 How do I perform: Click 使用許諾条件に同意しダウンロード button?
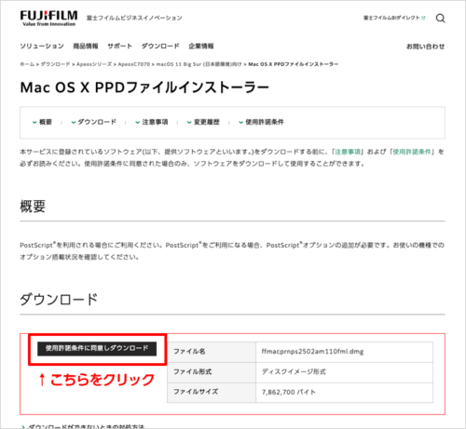click(x=97, y=349)
